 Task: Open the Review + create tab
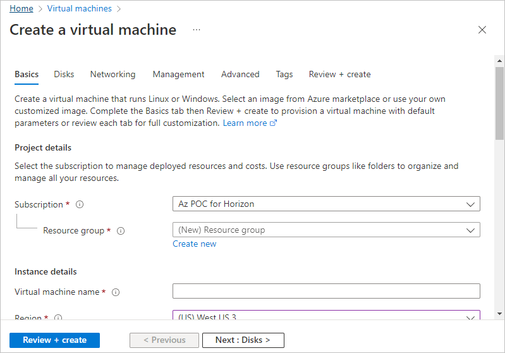(340, 75)
